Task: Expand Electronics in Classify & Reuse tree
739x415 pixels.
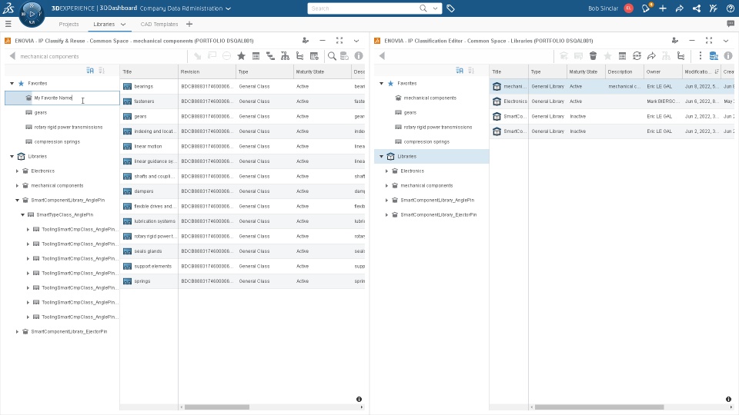Action: [18, 171]
